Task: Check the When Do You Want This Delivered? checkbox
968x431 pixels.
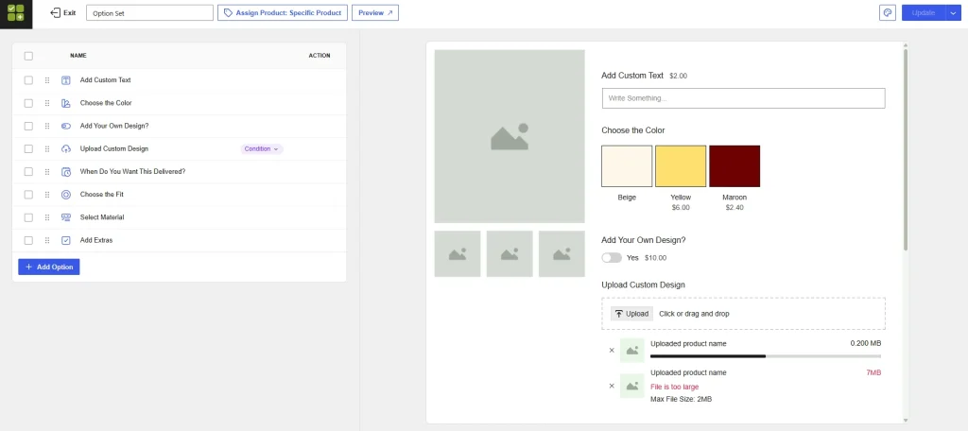Action: (x=28, y=172)
